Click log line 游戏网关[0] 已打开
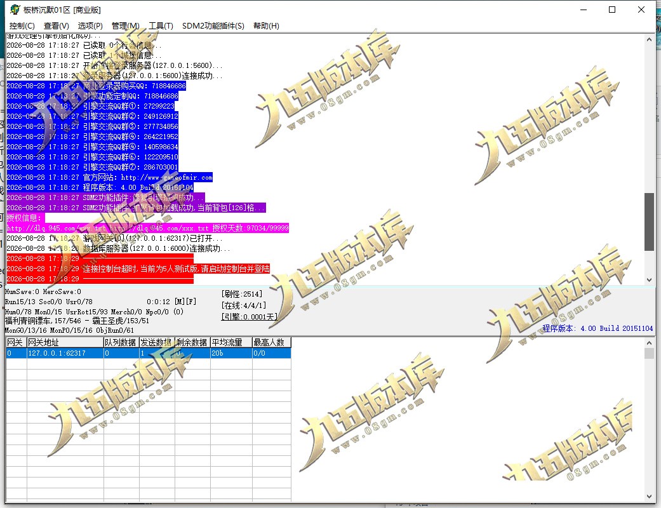Viewport: 661px width, 508px height. click(115, 238)
